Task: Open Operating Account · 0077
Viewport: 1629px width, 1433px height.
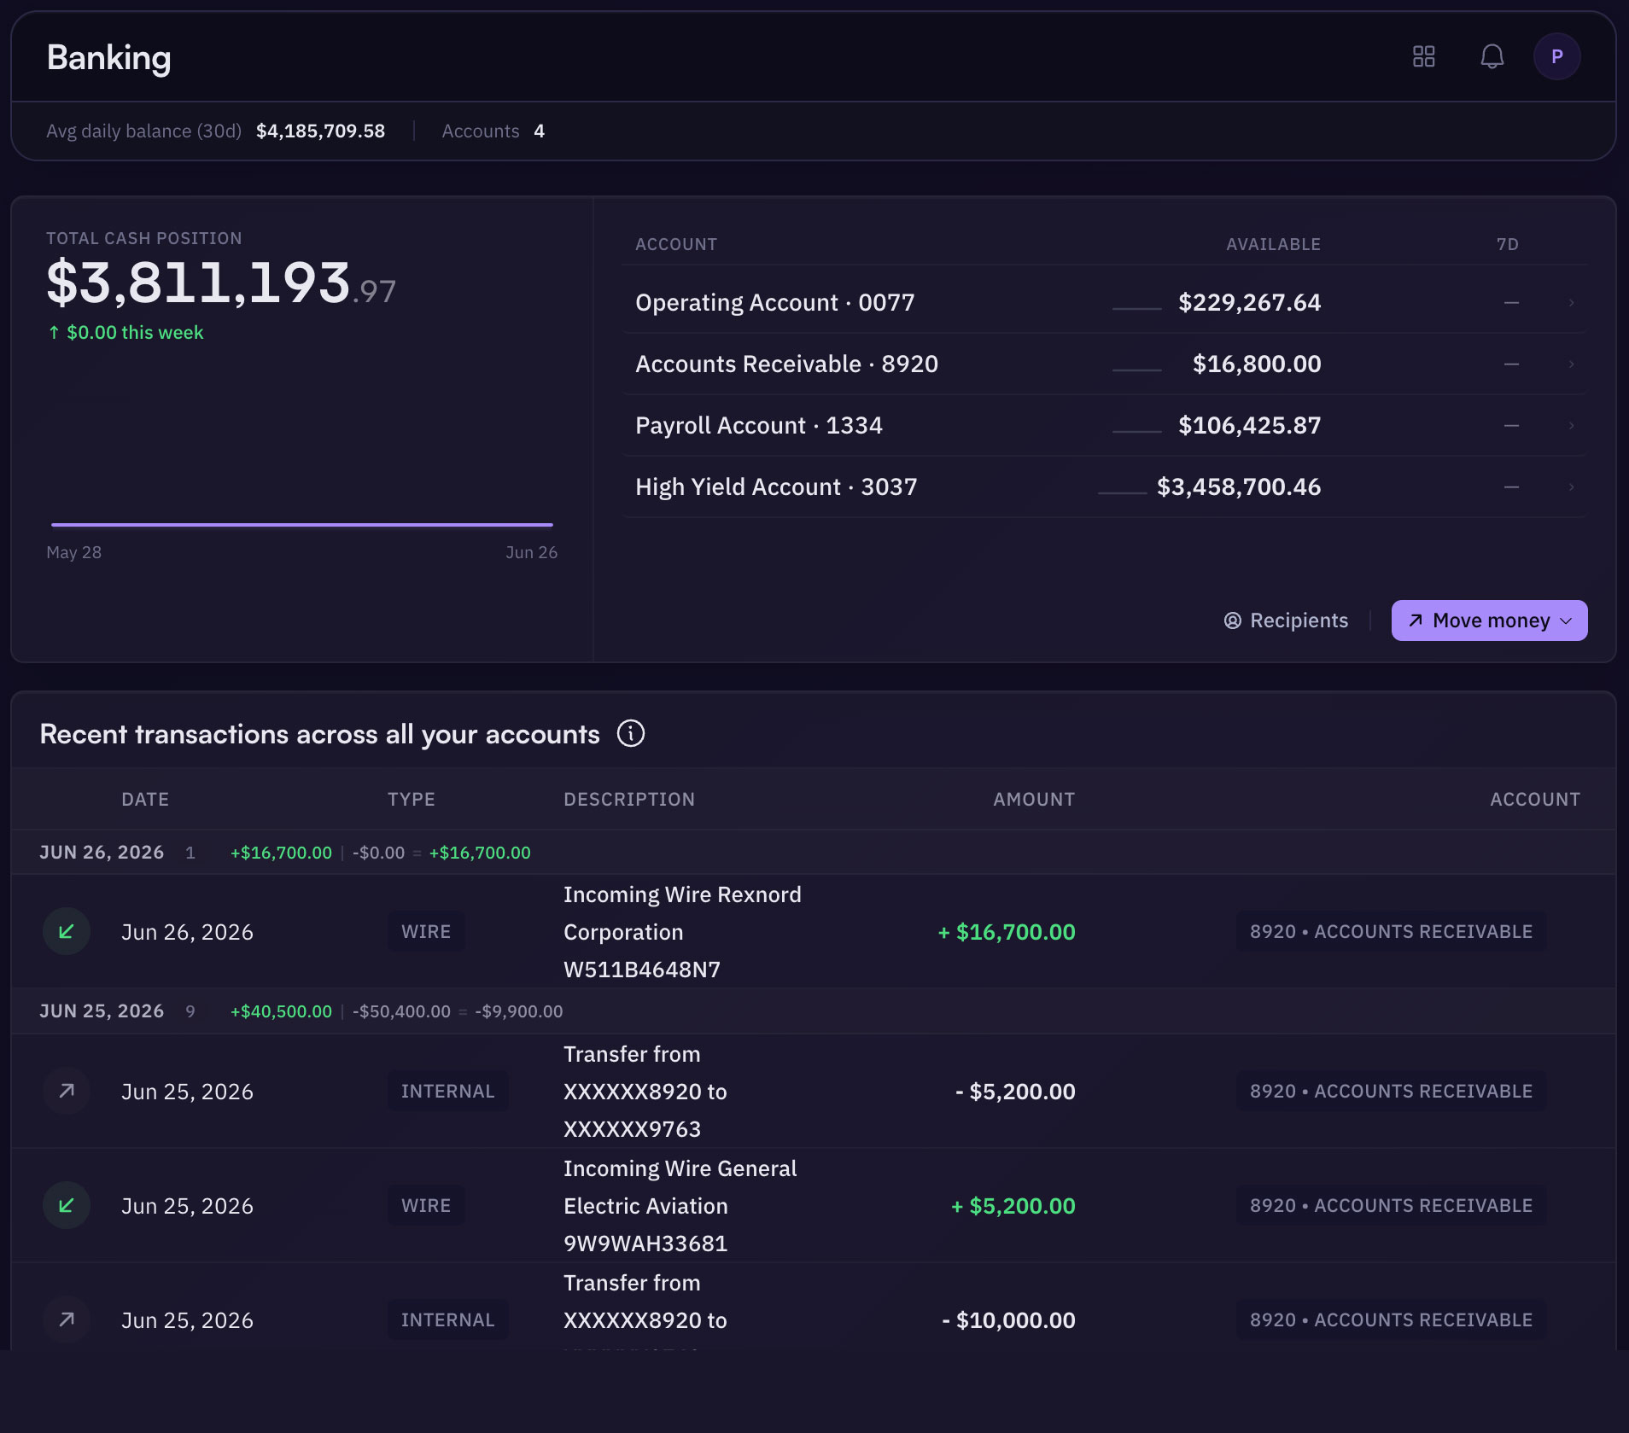Action: point(774,302)
